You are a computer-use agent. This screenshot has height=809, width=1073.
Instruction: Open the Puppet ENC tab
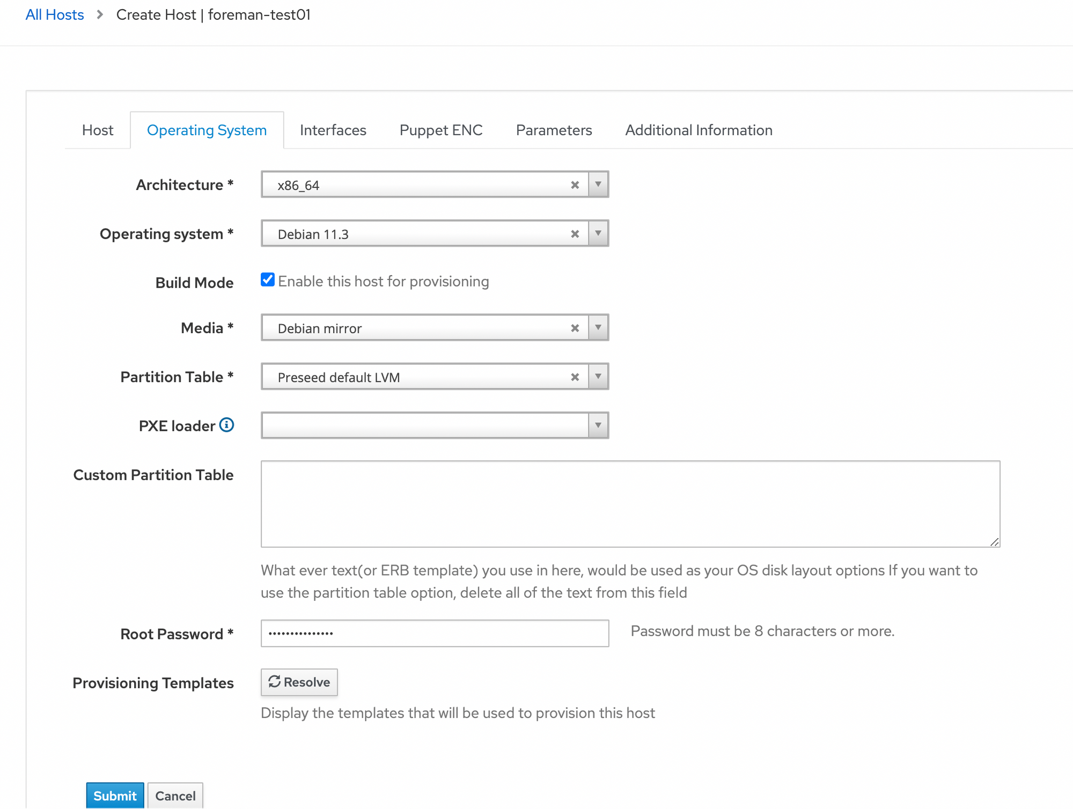coord(440,130)
